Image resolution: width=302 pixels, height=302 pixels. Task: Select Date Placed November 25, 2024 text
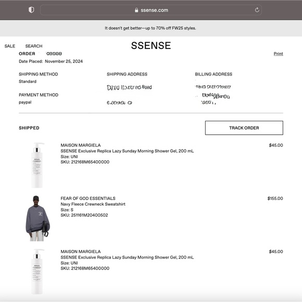coord(51,61)
